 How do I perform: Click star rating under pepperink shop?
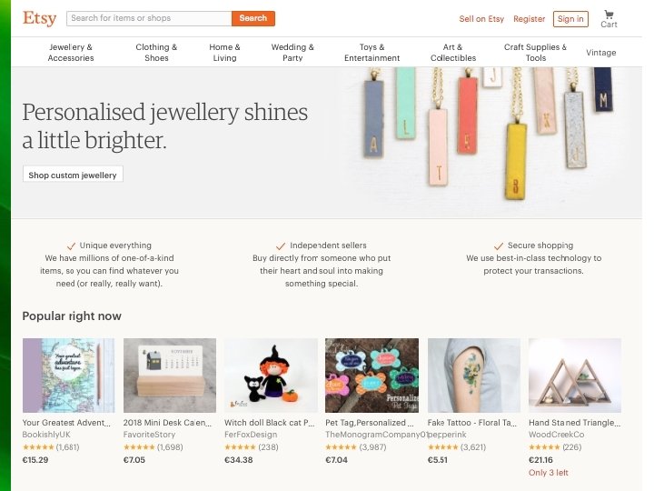(x=442, y=447)
